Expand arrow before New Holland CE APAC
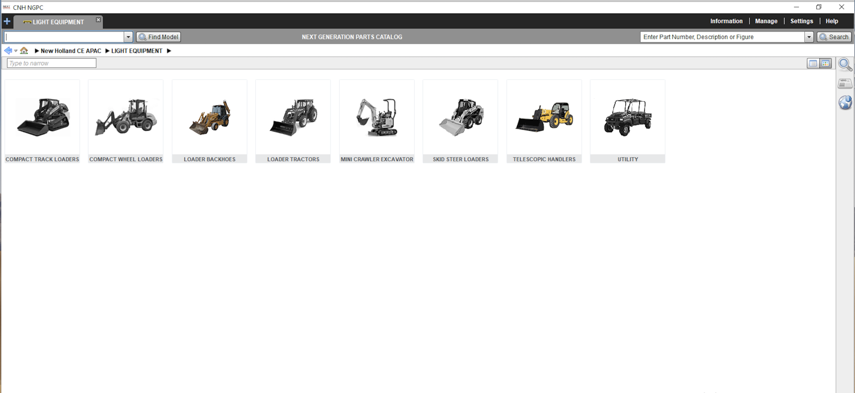Viewport: 855px width, 393px height. (37, 51)
